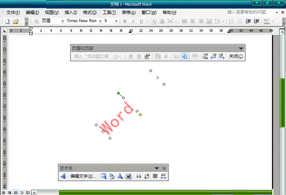This screenshot has width=286, height=195.
Task: Switch to reading layout view icon
Action: [28, 192]
